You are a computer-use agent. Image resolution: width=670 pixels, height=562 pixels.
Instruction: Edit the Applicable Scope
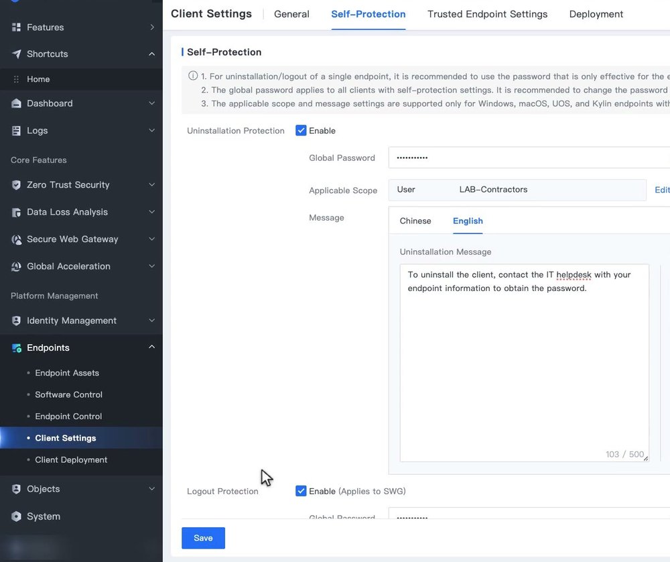[662, 190]
